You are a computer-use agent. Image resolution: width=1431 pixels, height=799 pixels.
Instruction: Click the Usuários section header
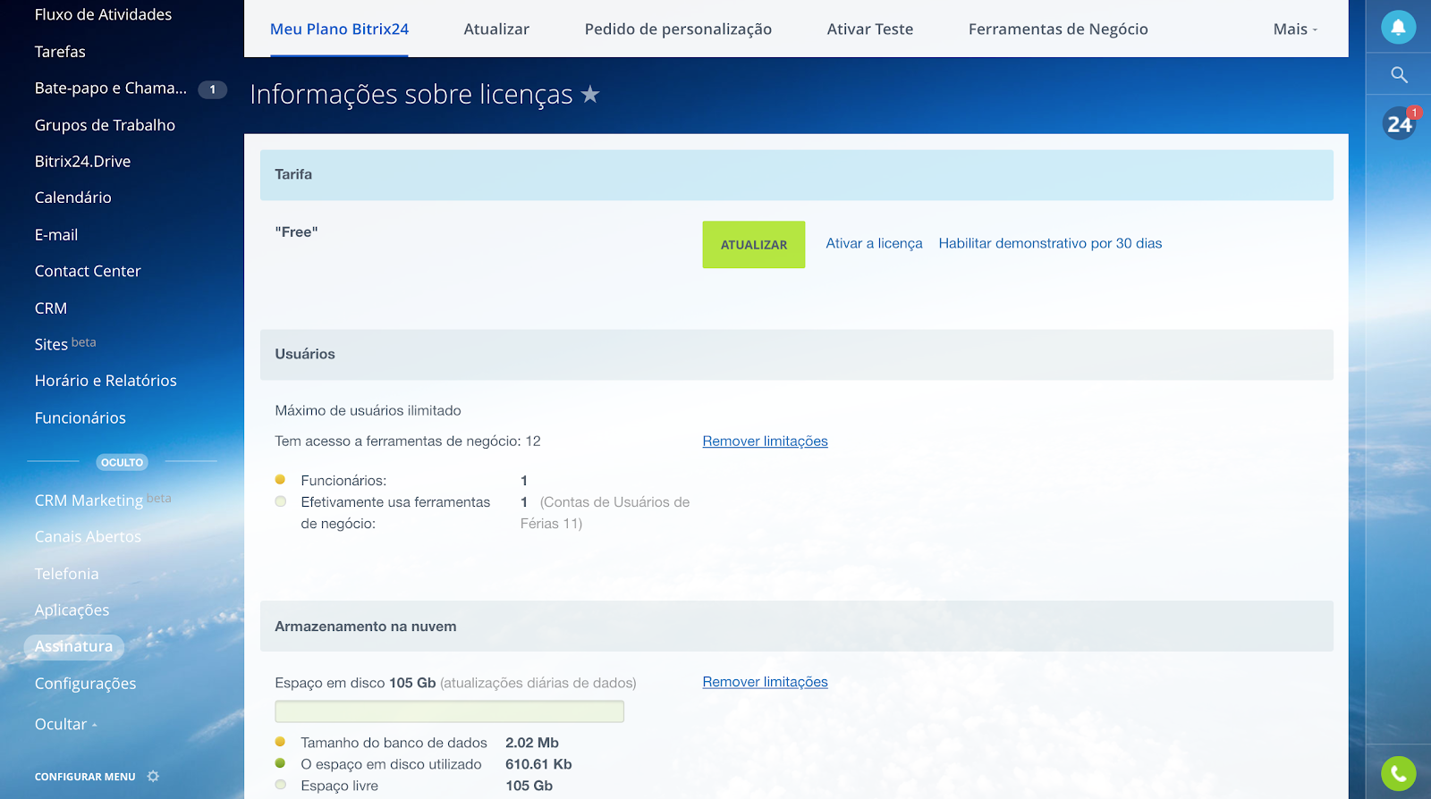(796, 354)
